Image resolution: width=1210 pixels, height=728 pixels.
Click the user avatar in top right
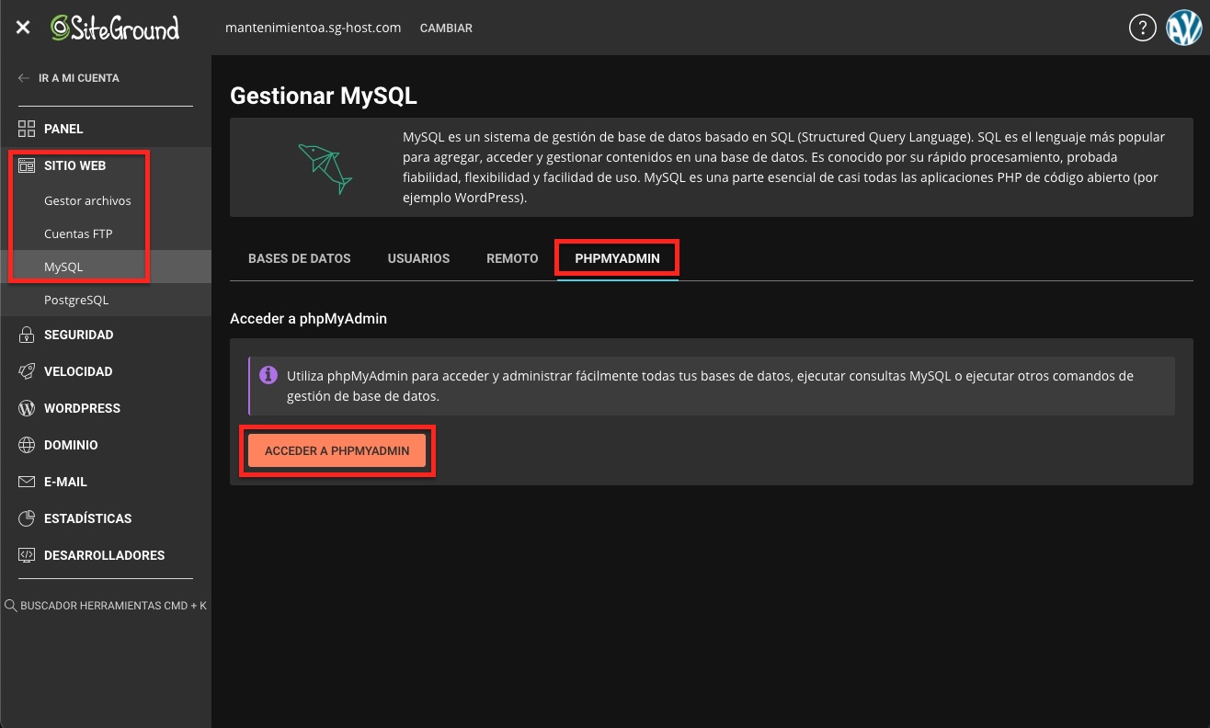coord(1184,28)
